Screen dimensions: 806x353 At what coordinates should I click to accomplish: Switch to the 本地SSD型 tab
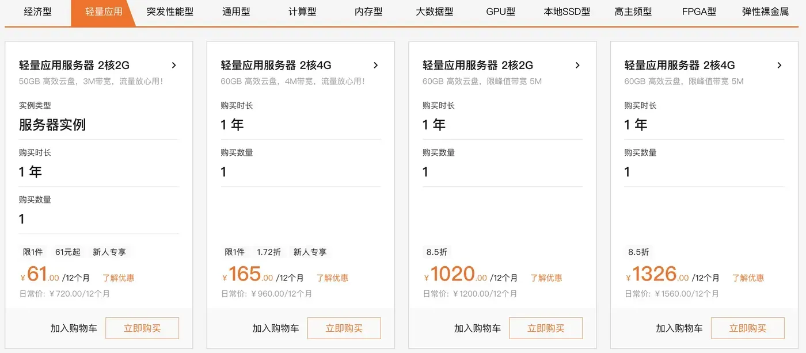coord(566,11)
